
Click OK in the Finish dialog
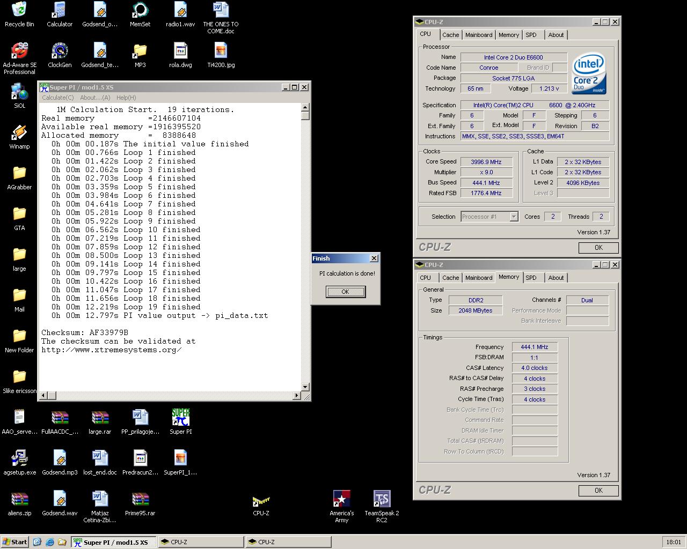tap(346, 292)
